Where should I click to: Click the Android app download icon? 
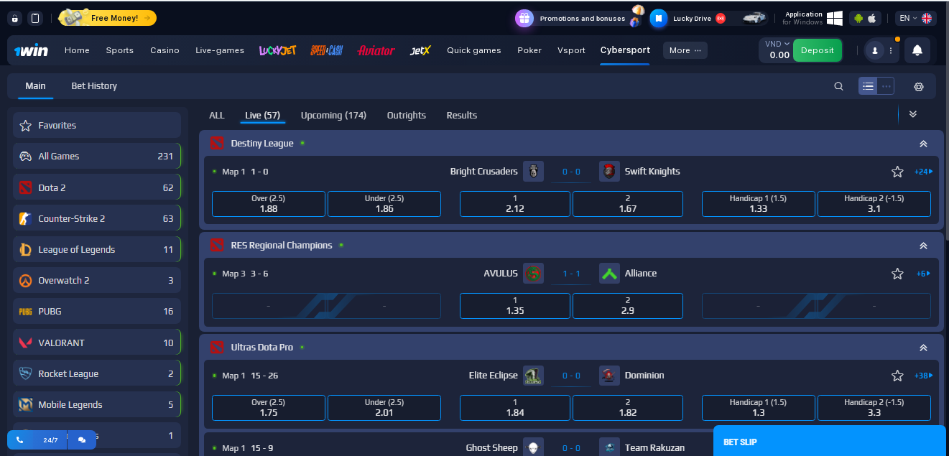pos(858,18)
